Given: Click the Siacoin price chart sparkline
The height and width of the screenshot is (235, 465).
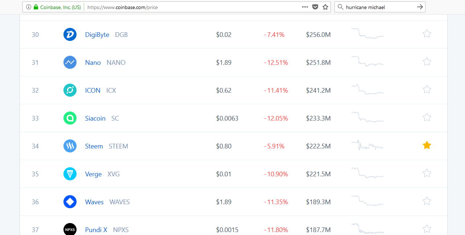Looking at the screenshot, I should [367, 117].
